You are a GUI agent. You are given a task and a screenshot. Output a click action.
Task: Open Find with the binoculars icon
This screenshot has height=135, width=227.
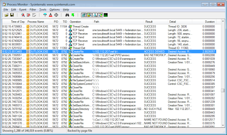coord(67,15)
